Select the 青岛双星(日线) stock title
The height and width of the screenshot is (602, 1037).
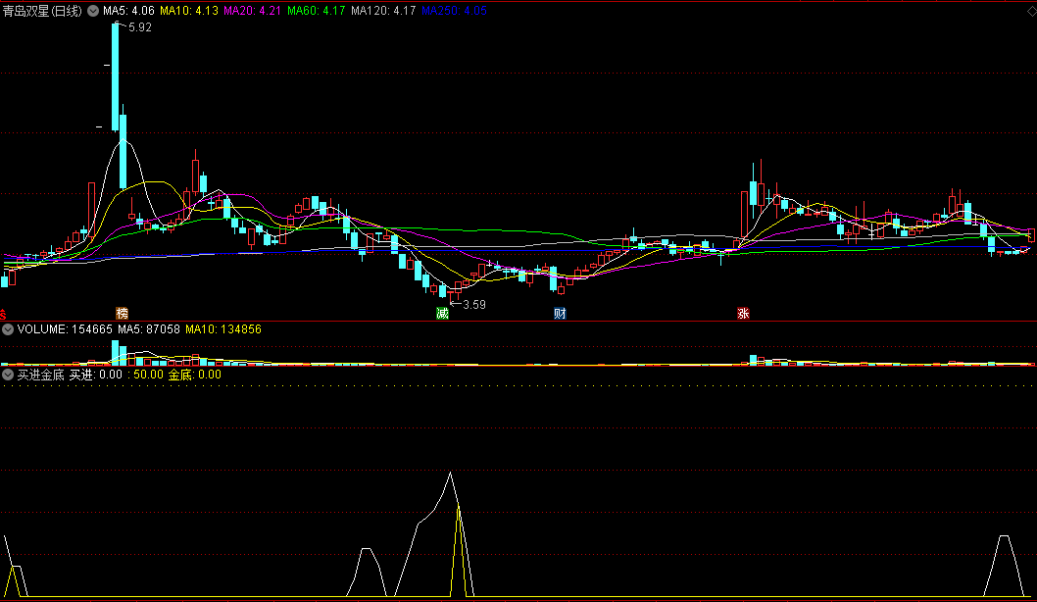click(x=42, y=11)
